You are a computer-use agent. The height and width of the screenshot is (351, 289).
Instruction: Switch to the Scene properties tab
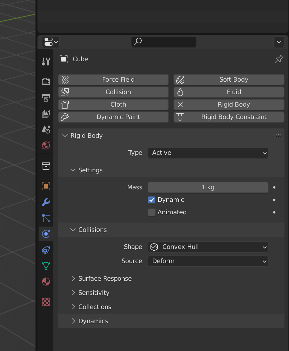46,130
